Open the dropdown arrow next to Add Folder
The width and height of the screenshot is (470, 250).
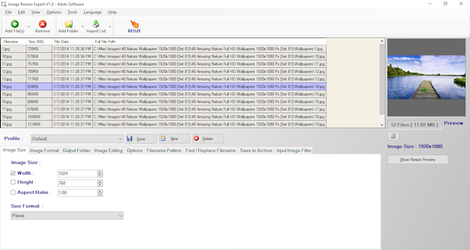pyautogui.click(x=83, y=27)
